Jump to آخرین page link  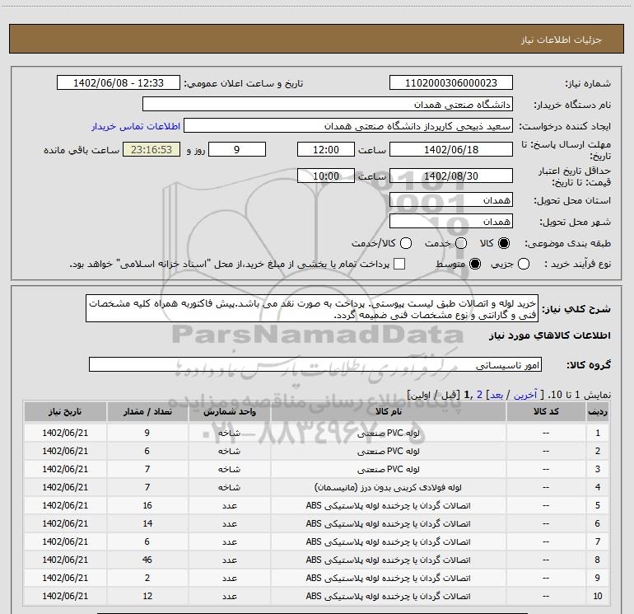(x=524, y=395)
